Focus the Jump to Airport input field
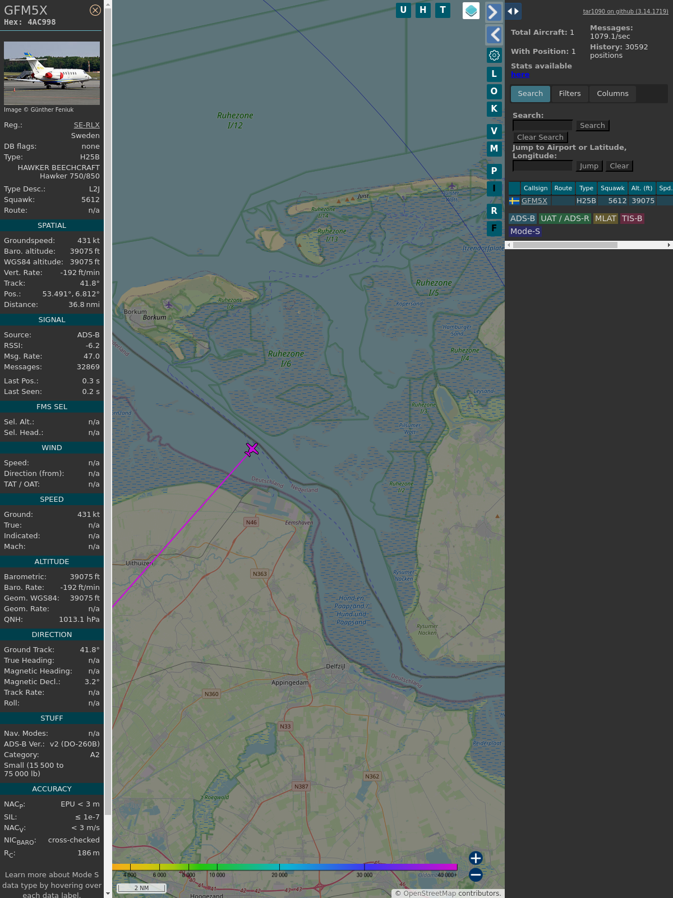This screenshot has height=898, width=673. 543,166
